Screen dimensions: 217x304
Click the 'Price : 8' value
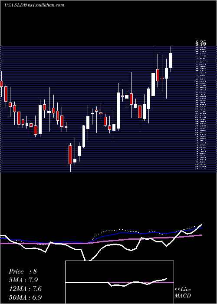23,271
